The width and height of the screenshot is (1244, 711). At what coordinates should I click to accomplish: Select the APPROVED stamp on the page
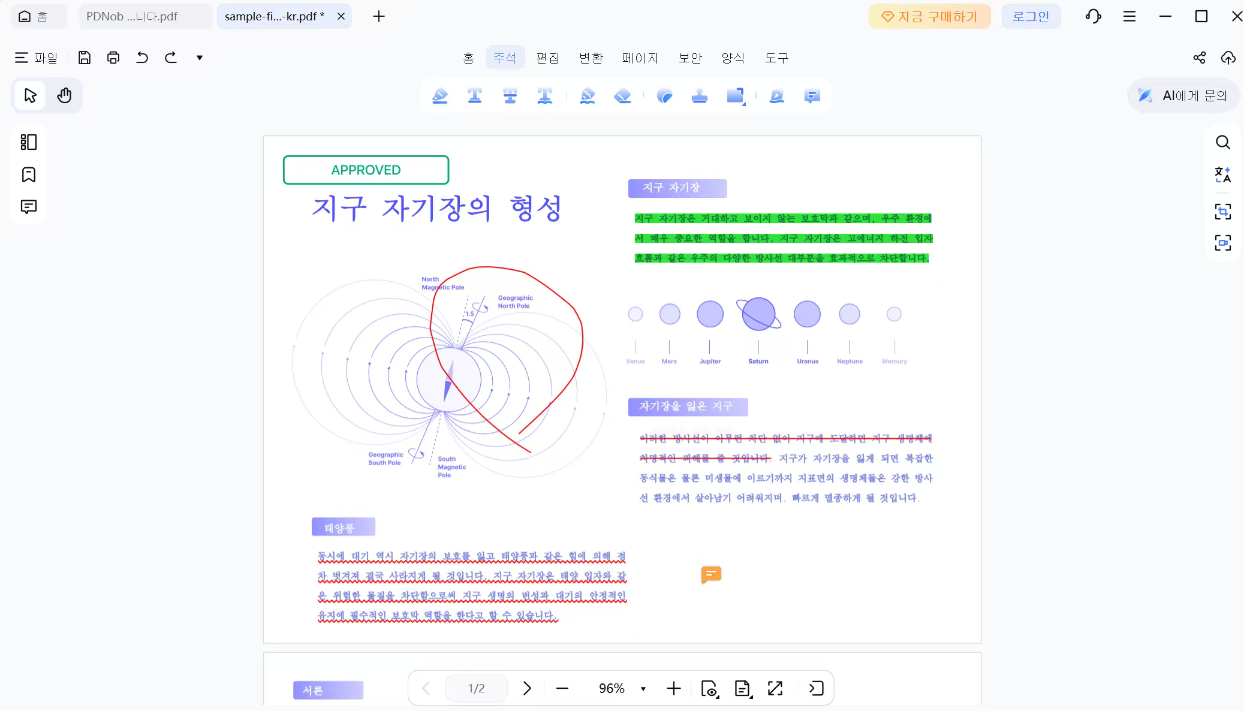coord(366,170)
